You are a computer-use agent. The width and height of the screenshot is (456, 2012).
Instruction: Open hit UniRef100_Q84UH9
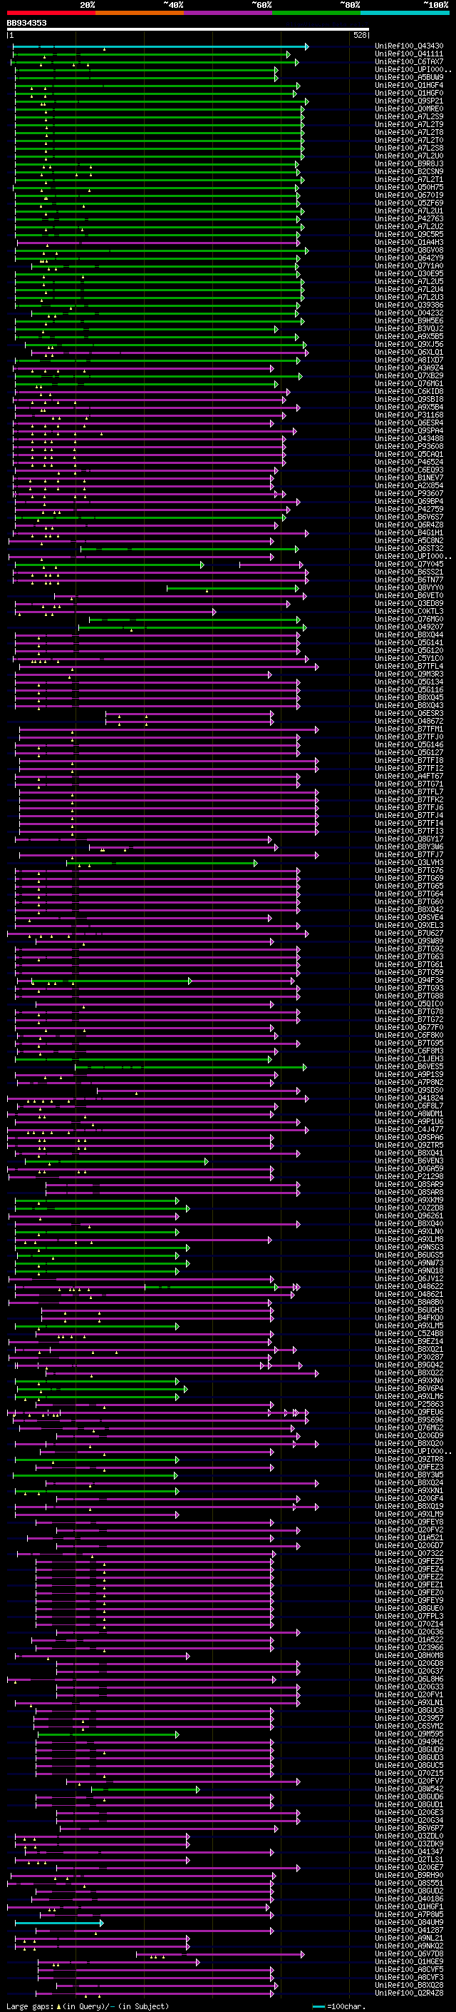click(x=409, y=1923)
